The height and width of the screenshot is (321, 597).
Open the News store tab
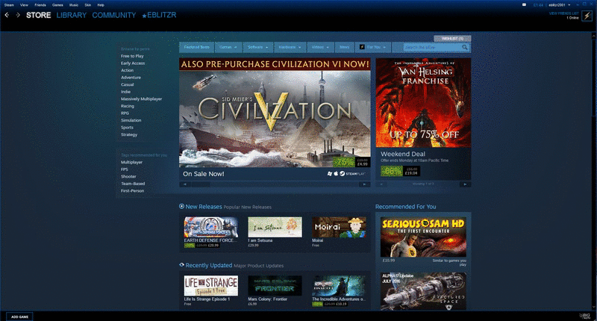pos(345,47)
